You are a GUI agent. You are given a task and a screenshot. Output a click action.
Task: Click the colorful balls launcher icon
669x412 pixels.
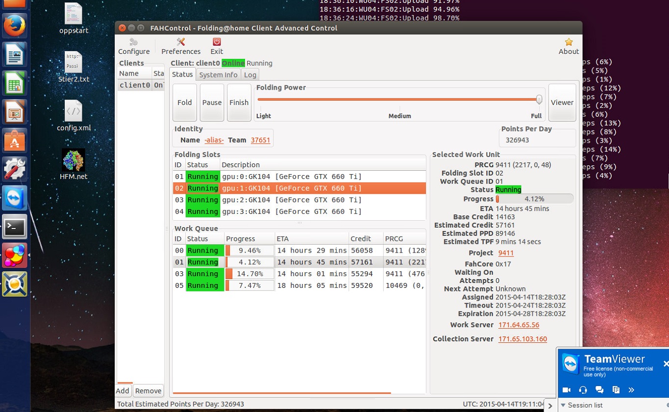pyautogui.click(x=15, y=256)
